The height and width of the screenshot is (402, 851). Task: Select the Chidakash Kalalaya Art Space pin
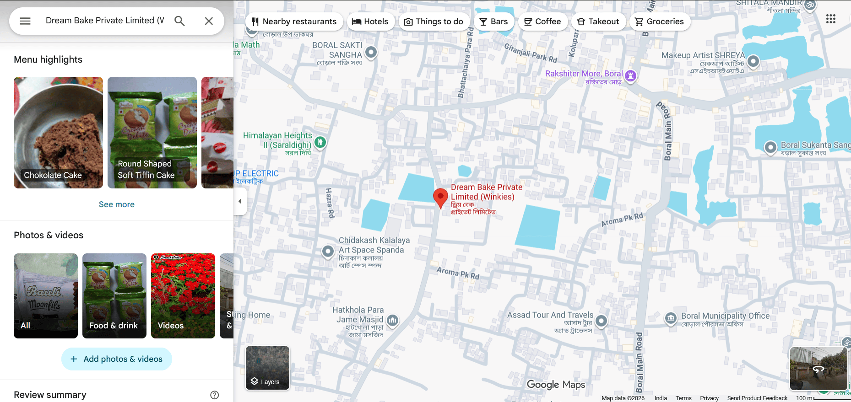(x=328, y=251)
